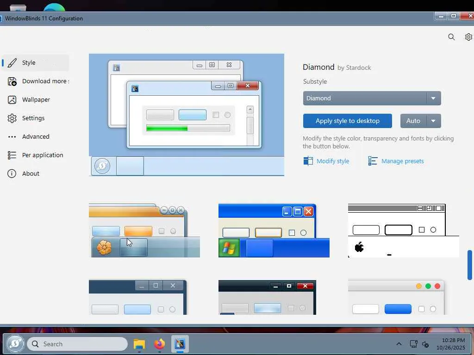This screenshot has height=355, width=474.
Task: Select the Advanced menu item
Action: [x=36, y=136]
